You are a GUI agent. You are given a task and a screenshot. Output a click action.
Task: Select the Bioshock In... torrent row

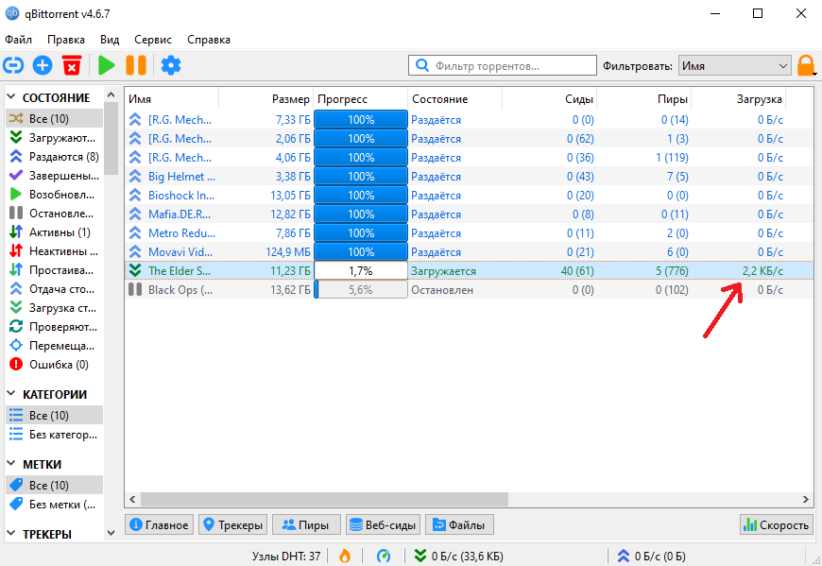(469, 196)
